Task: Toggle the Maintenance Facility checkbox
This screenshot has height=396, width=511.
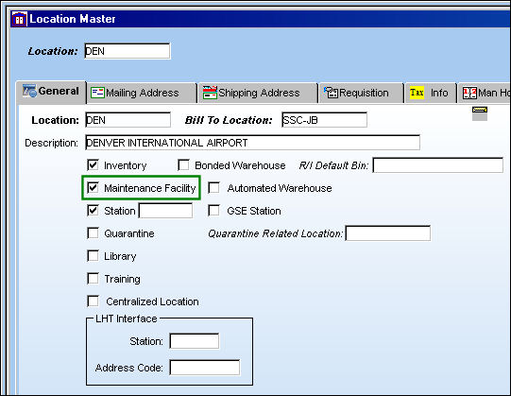Action: pyautogui.click(x=93, y=188)
